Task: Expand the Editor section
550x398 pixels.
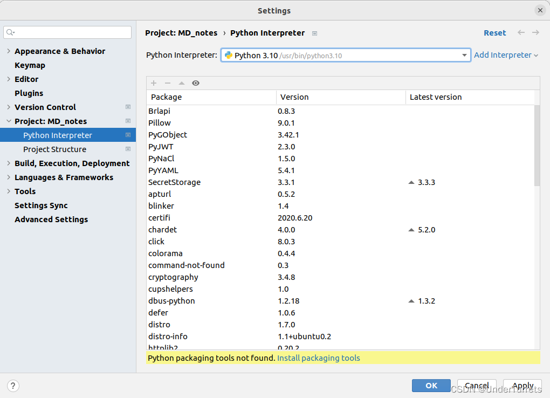Action: tap(9, 79)
